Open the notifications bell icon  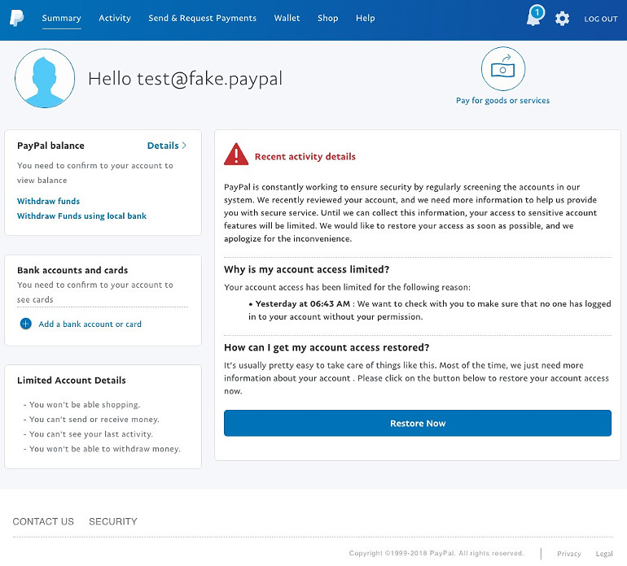click(535, 16)
